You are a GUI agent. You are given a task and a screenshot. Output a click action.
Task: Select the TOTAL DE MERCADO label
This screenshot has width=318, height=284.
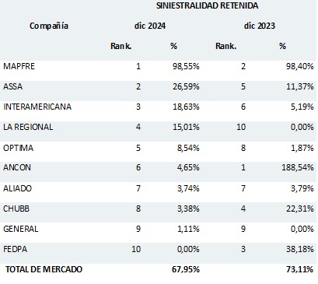point(44,269)
